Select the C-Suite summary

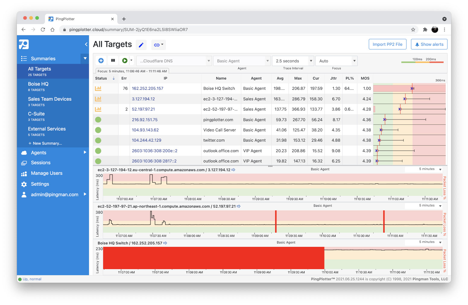[x=53, y=116]
